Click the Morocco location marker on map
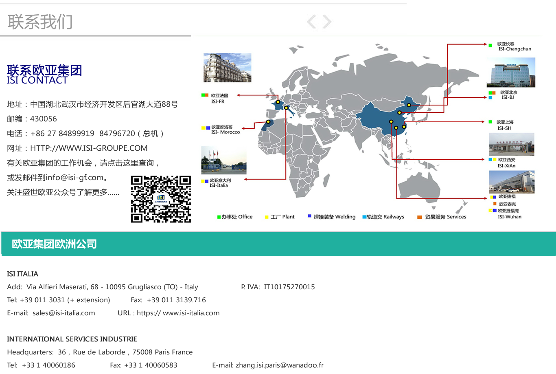 268,122
